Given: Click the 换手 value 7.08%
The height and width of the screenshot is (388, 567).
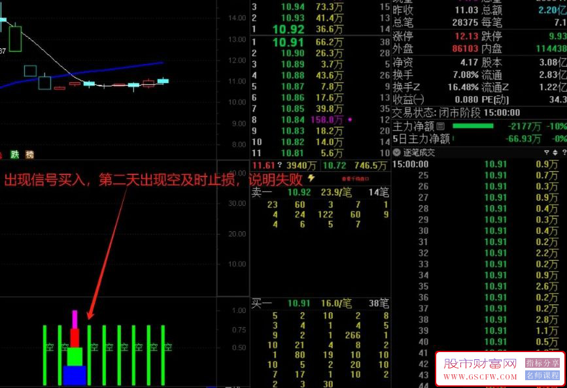Looking at the screenshot, I should (466, 74).
